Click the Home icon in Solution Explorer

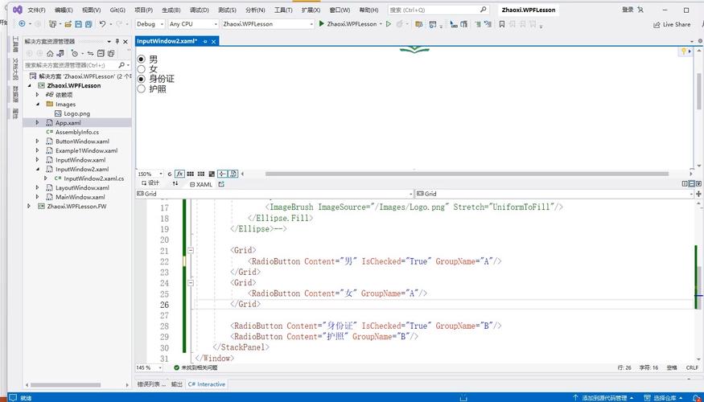50,53
